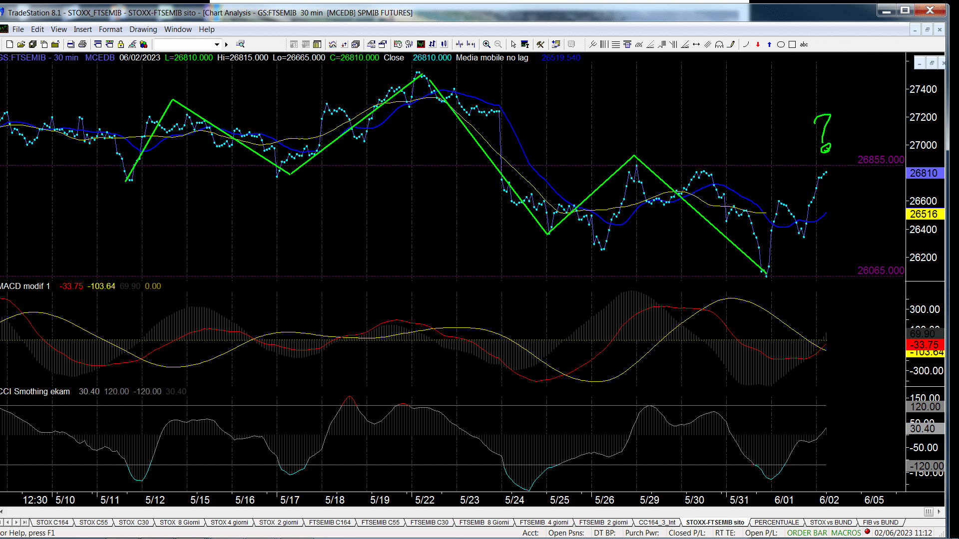This screenshot has height=539, width=959.
Task: Select the horizontal lines drawing tool
Action: 616,44
